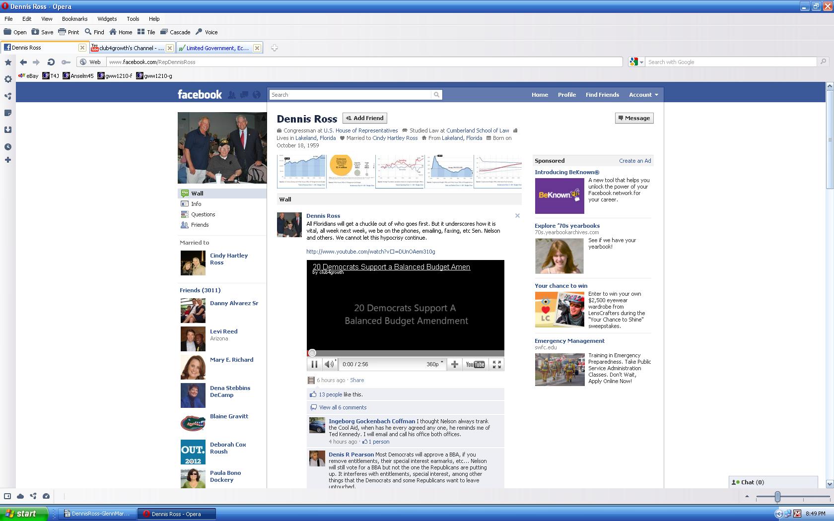This screenshot has width=834, height=521.
Task: Open the eBay bookmark
Action: click(x=28, y=76)
